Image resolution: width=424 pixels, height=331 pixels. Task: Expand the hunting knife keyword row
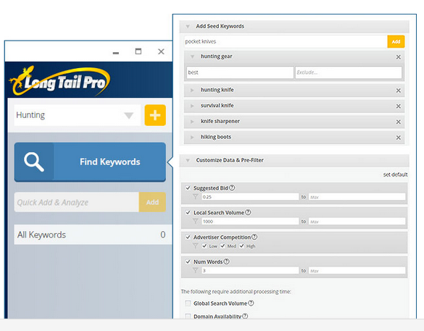[192, 91]
